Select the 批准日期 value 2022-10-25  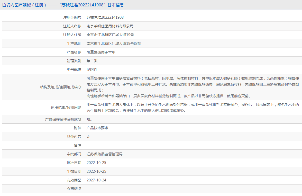(x=96, y=163)
